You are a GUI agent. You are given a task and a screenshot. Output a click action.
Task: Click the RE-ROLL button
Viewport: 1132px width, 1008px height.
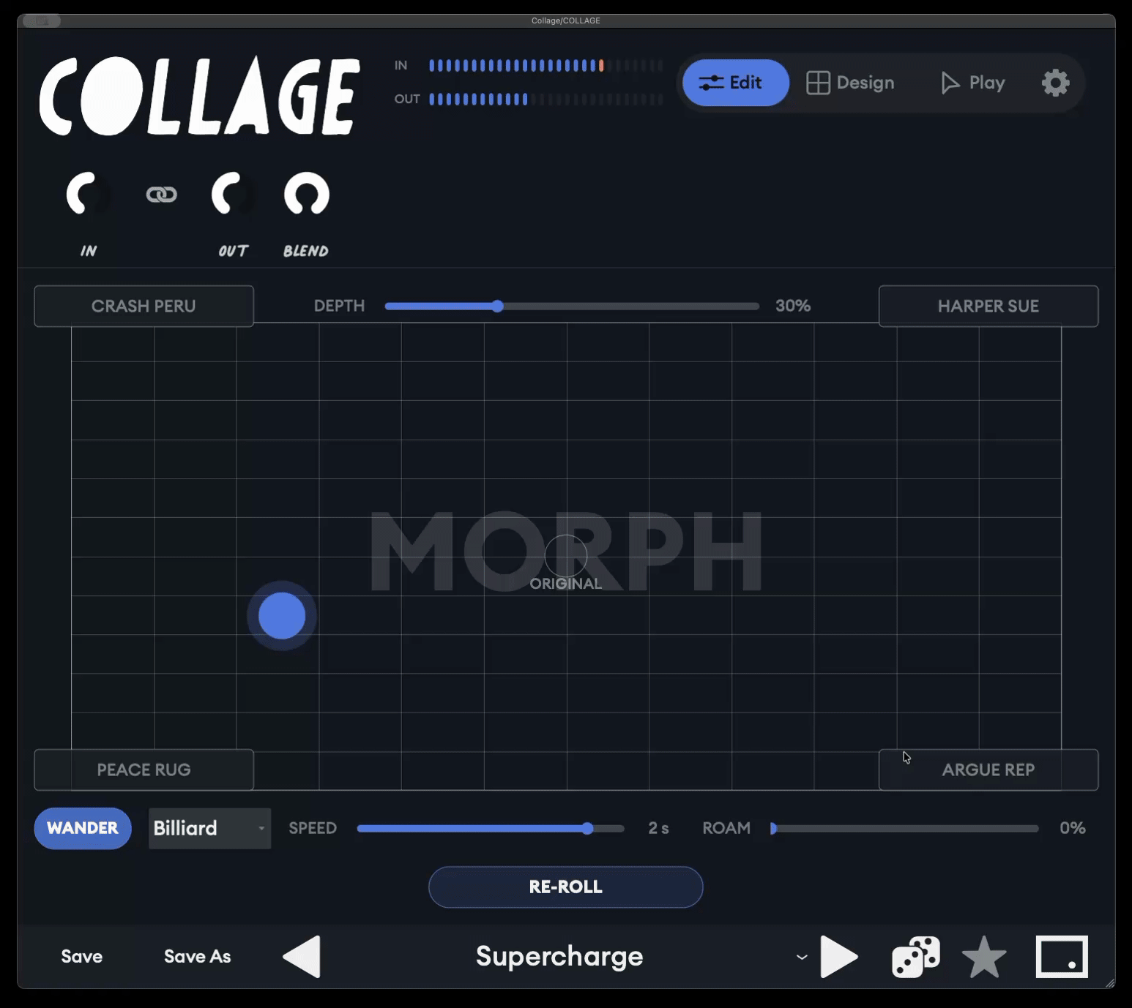point(566,887)
